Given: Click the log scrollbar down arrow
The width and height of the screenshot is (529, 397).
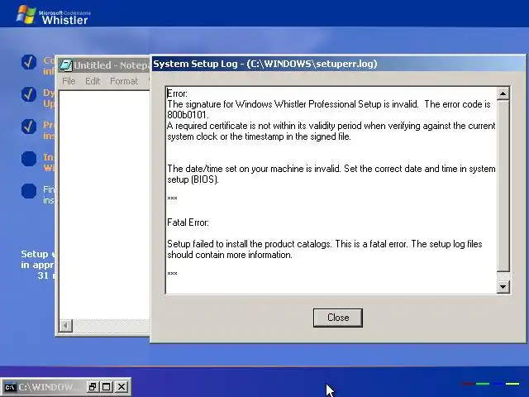Looking at the screenshot, I should coord(503,287).
